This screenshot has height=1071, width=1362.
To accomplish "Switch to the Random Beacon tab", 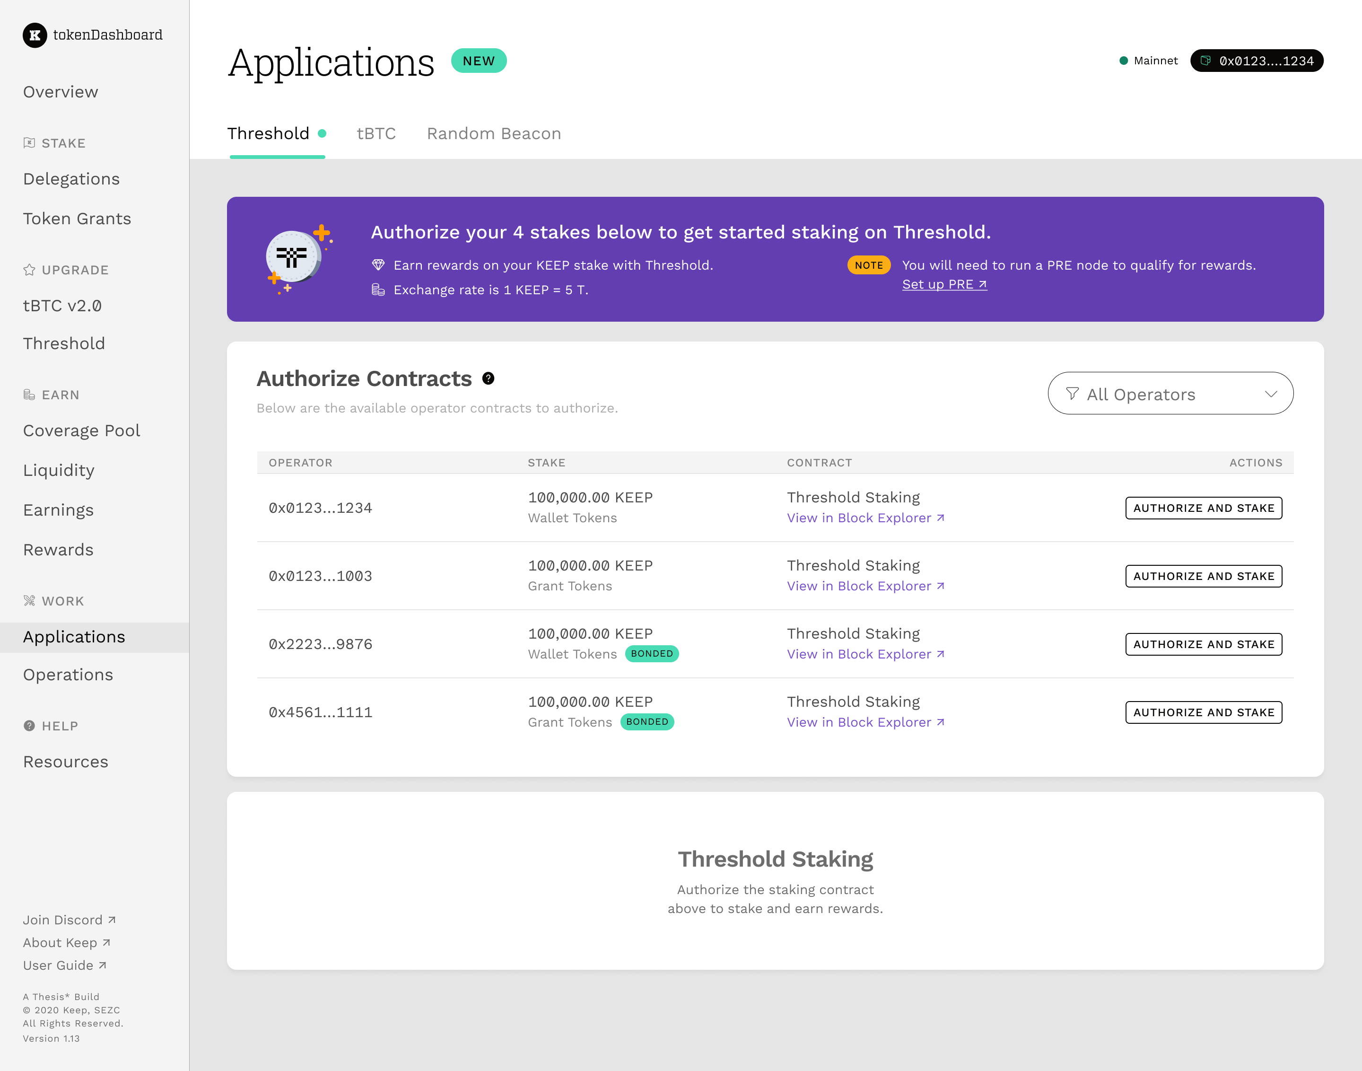I will click(493, 133).
